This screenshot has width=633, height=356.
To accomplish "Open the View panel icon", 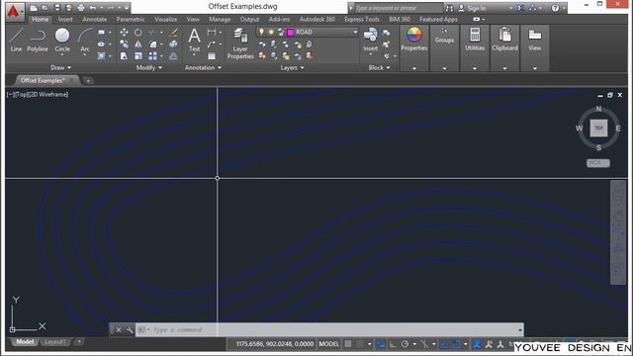I will click(534, 40).
